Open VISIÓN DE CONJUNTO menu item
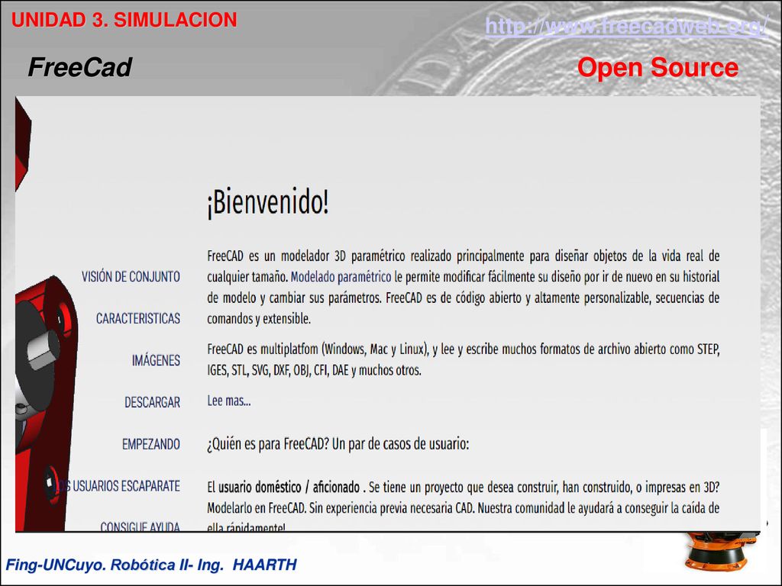 (131, 276)
